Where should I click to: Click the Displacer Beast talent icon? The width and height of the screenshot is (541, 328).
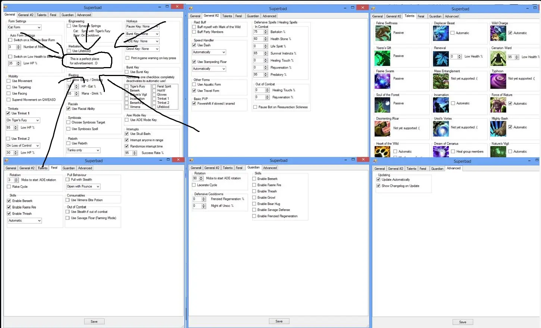click(x=441, y=33)
